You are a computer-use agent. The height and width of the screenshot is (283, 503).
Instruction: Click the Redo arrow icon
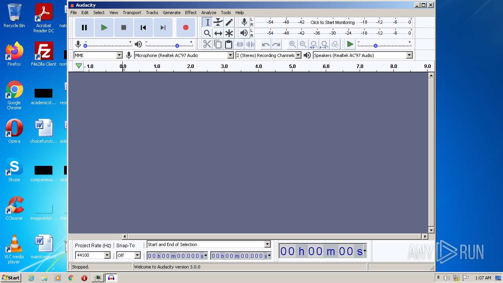276,44
